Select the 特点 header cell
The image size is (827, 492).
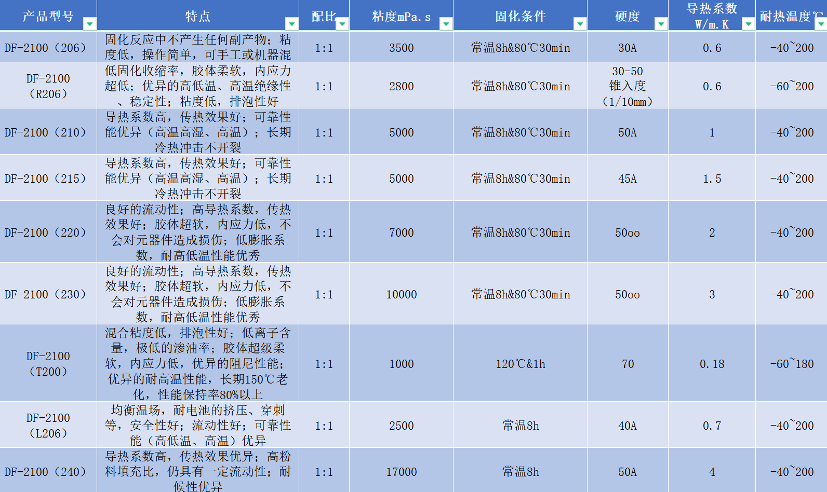pyautogui.click(x=198, y=16)
